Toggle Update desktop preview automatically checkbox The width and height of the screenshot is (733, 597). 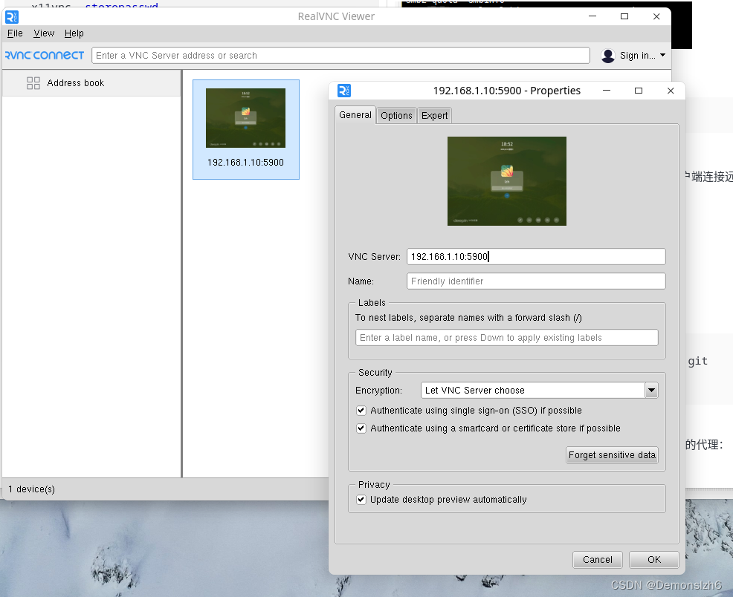click(361, 500)
